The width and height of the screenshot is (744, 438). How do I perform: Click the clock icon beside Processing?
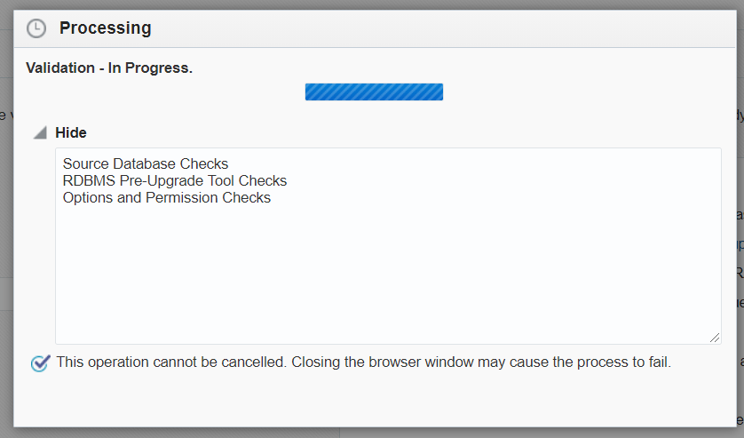(36, 28)
